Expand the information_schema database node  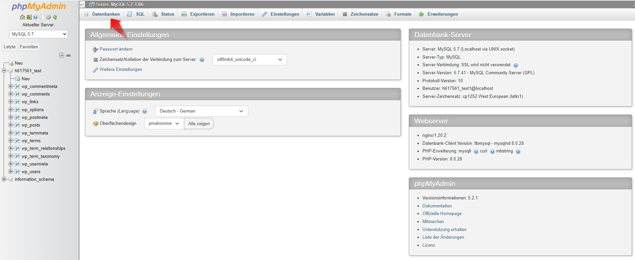[4, 179]
